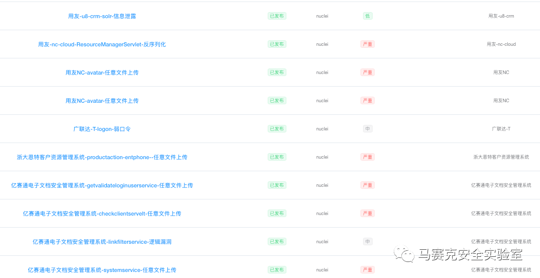Click the product cell 浙大恩特客户资源管理系统
540x278 pixels.
[x=501, y=157]
